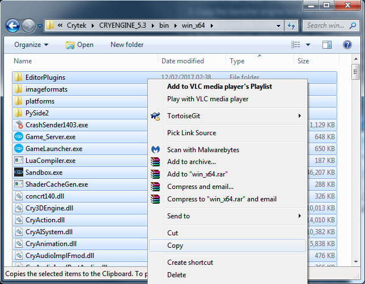365x284 pixels.
Task: Select the LuaCompiler.exe icon
Action: (19, 160)
